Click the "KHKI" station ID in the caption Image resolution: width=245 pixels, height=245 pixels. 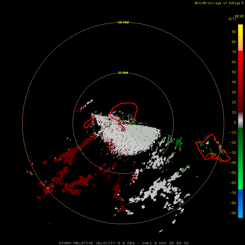(148, 243)
